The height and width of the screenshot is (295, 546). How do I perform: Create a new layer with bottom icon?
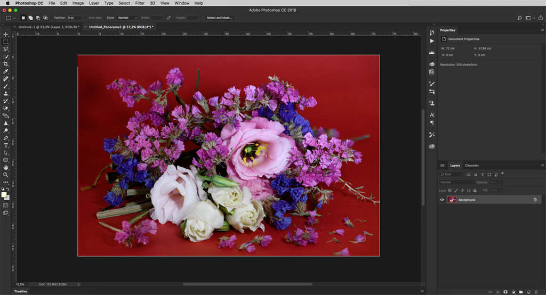tap(528, 292)
